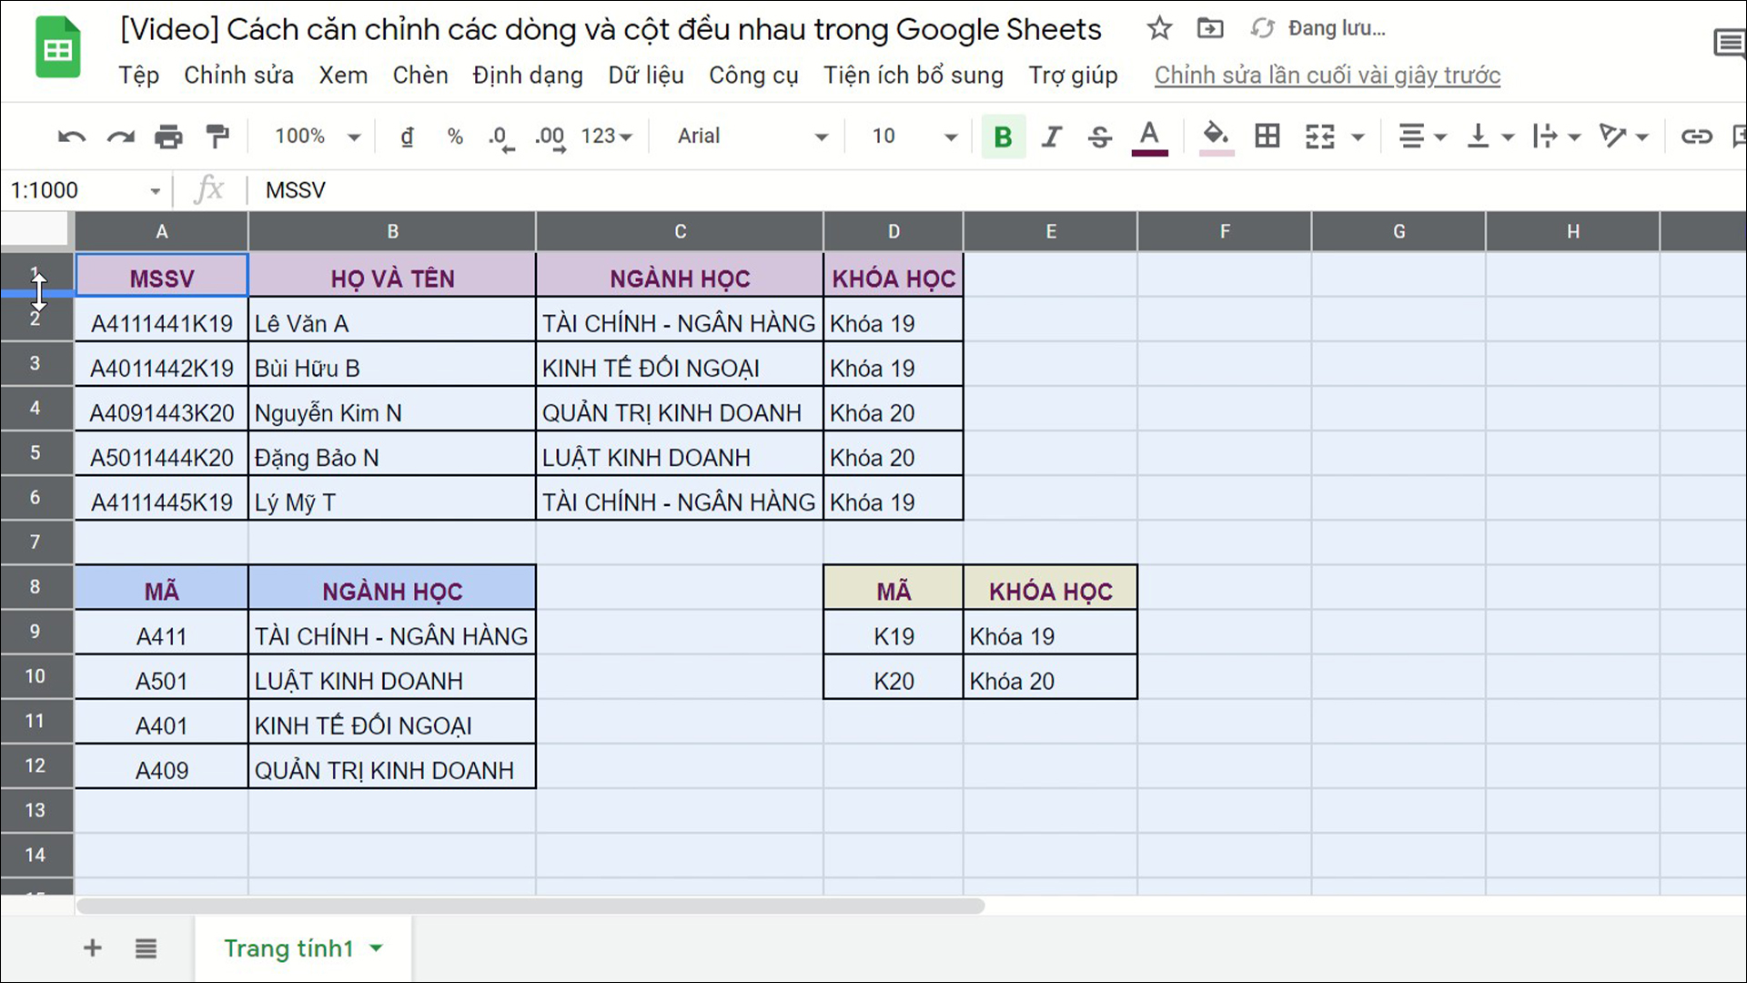The image size is (1747, 983).
Task: Increase decimal places
Action: coord(550,137)
